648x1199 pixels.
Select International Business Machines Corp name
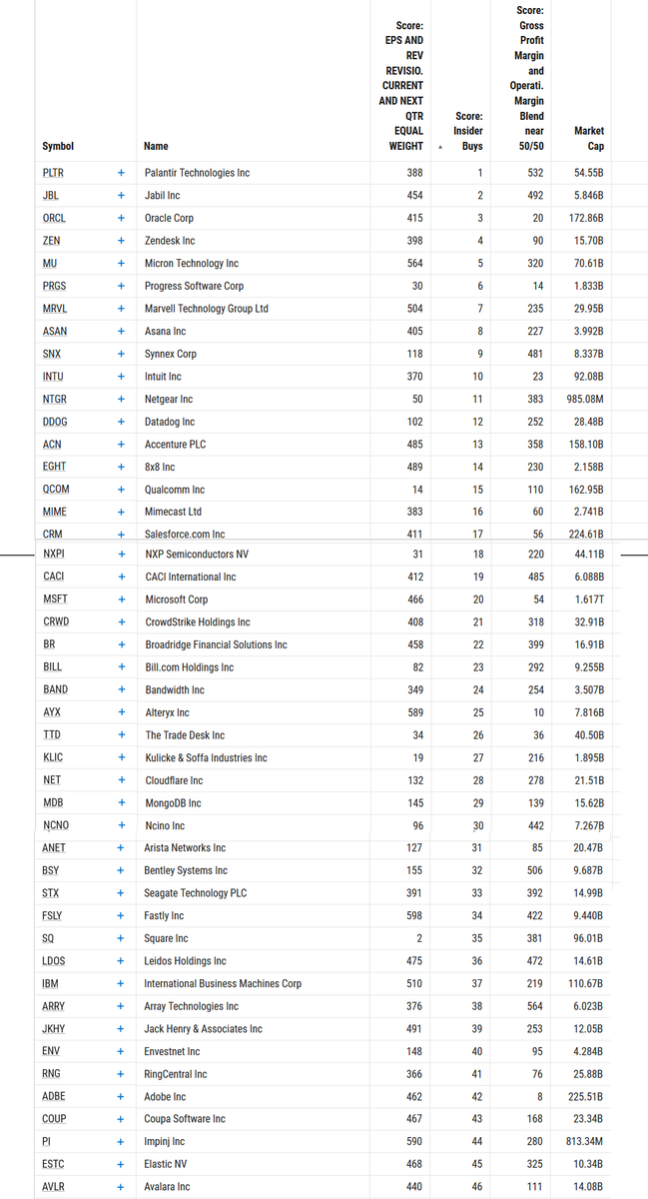(223, 983)
